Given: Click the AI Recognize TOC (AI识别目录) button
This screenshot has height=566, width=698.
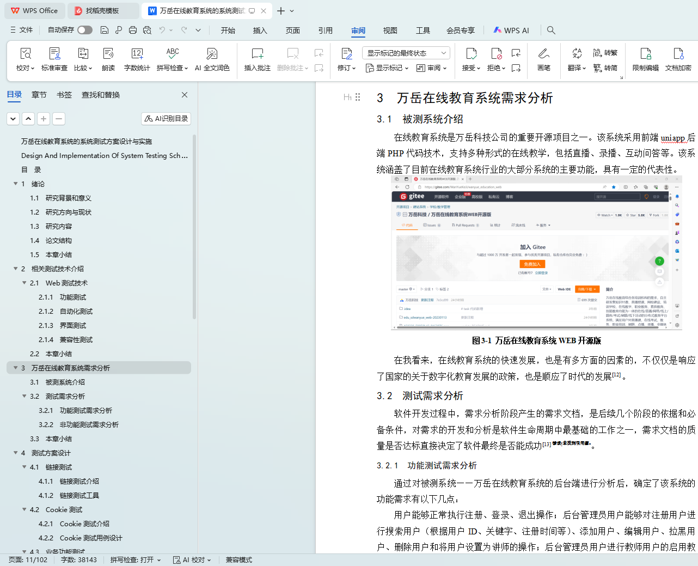Looking at the screenshot, I should pos(166,118).
